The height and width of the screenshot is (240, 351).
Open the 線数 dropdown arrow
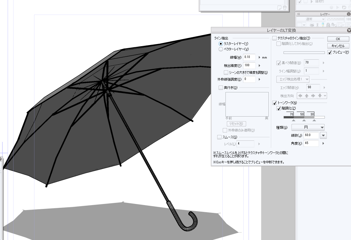click(x=323, y=135)
